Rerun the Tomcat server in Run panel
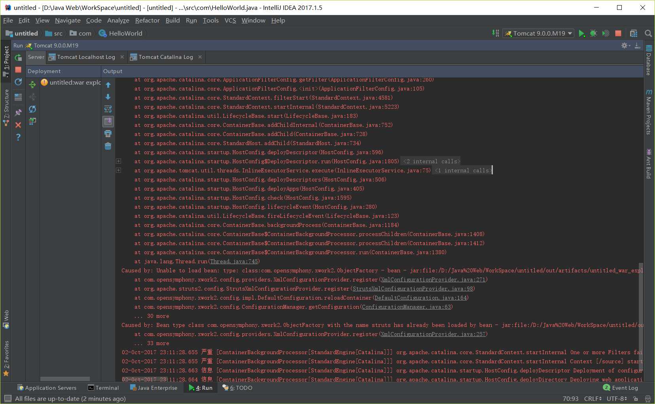 coord(18,58)
